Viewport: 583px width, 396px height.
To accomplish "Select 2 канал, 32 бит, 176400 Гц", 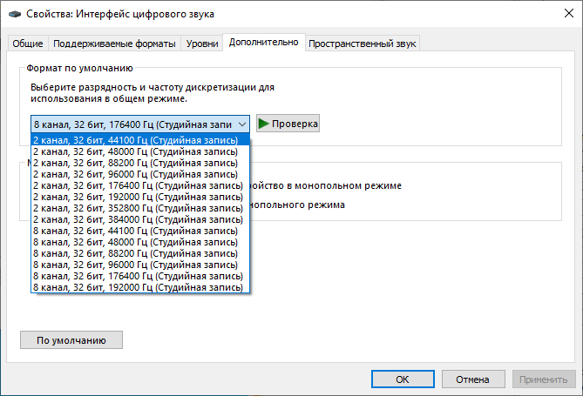I will 140,185.
